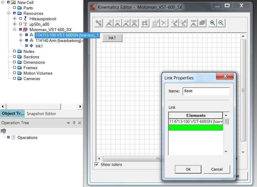Collapse the Resources folder
The width and height of the screenshot is (257, 187).
8,13
